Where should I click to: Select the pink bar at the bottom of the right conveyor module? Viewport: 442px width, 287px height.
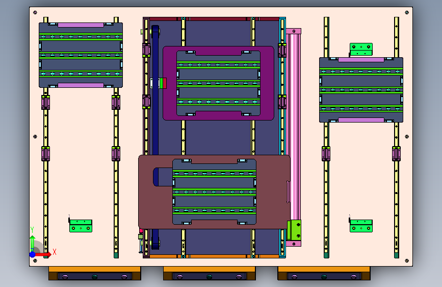pyautogui.click(x=361, y=120)
